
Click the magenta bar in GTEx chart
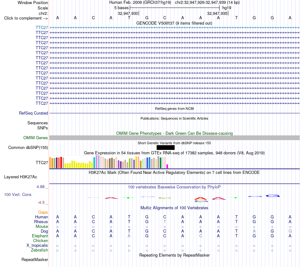[167, 166]
